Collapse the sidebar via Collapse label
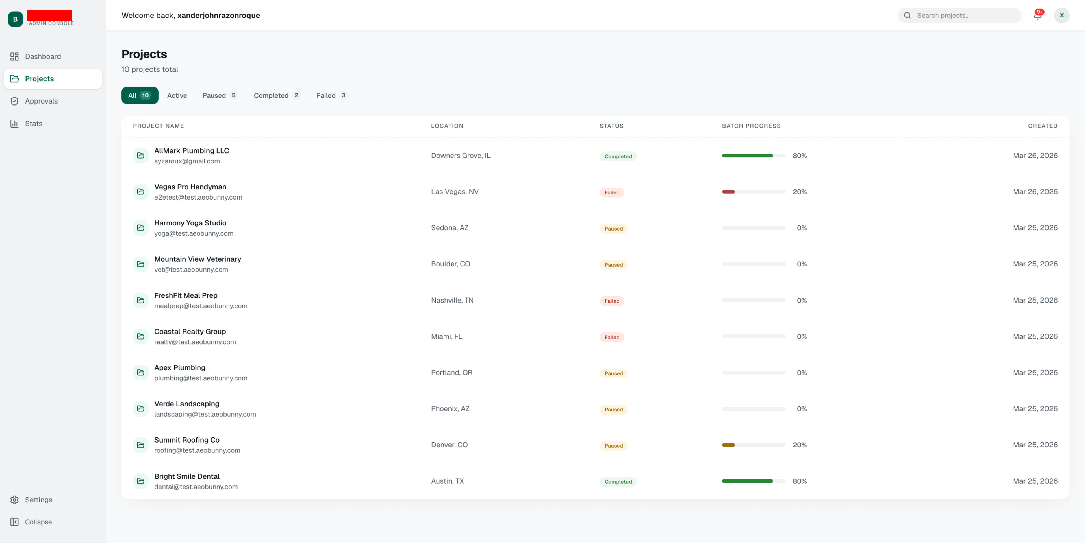This screenshot has height=543, width=1085. coord(38,522)
